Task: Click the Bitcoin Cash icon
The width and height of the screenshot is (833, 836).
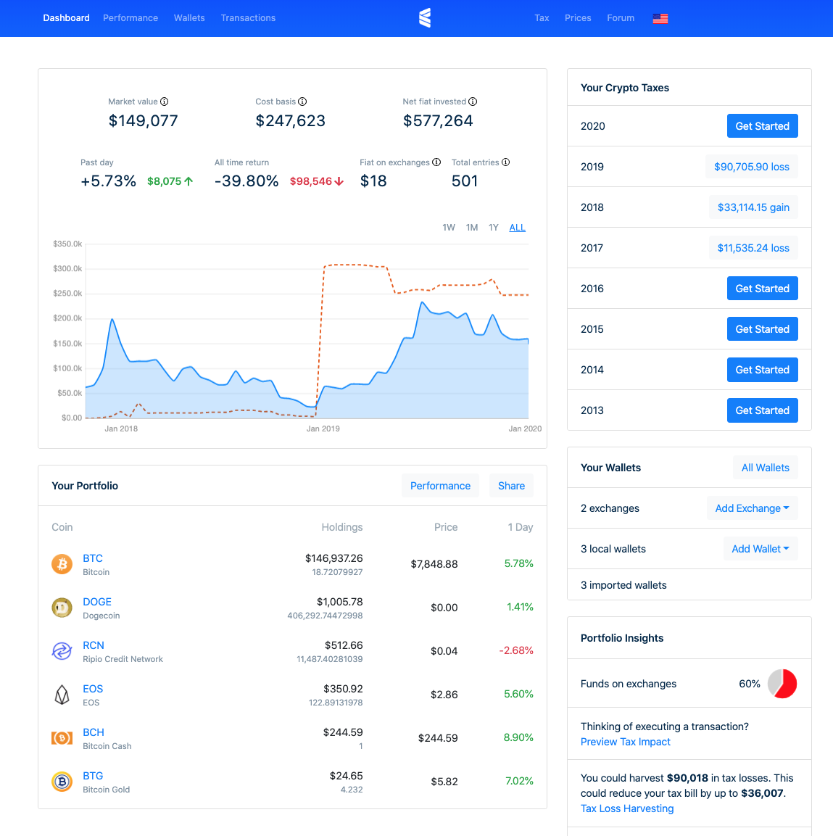Action: [62, 738]
